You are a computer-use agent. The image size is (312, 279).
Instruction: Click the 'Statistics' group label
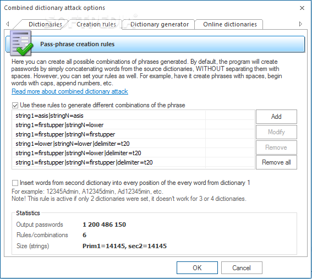click(x=28, y=213)
